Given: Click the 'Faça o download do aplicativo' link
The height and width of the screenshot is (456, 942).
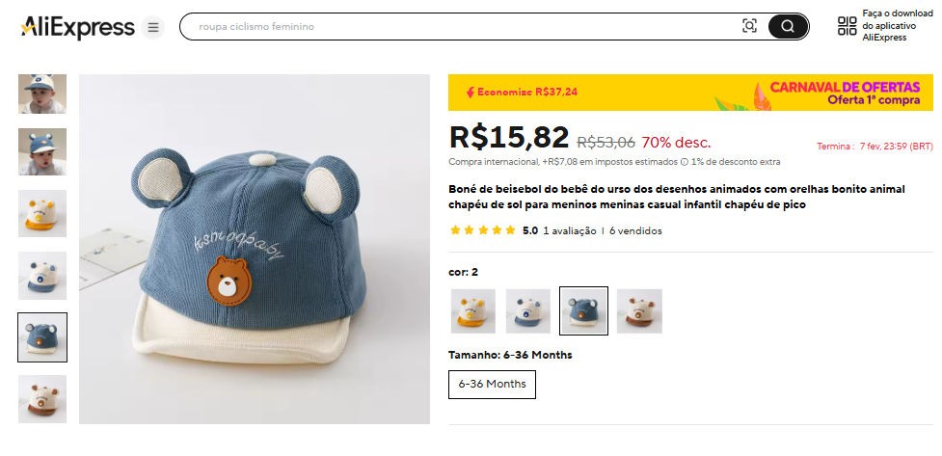Looking at the screenshot, I should (897, 26).
